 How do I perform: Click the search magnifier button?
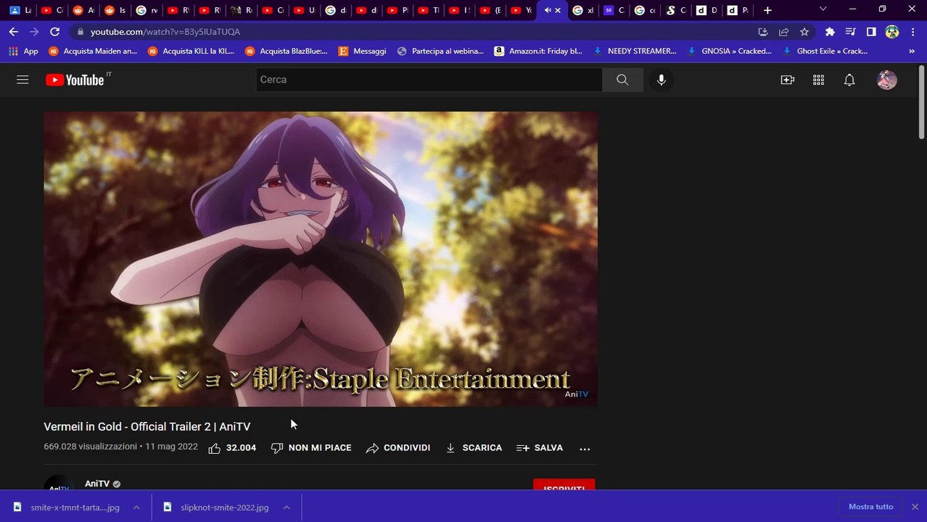coord(622,80)
